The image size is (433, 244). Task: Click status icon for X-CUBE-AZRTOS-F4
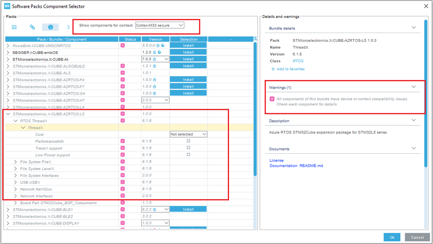123,79
